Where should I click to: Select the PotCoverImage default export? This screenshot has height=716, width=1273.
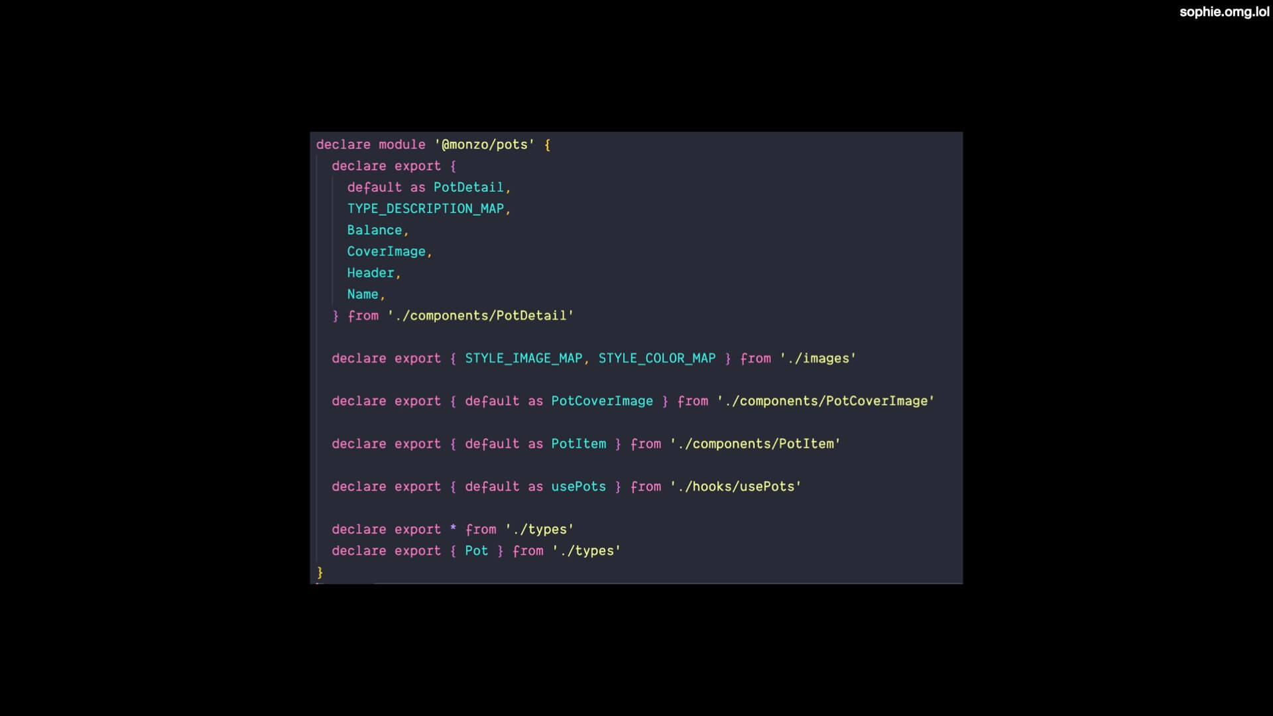pos(603,400)
